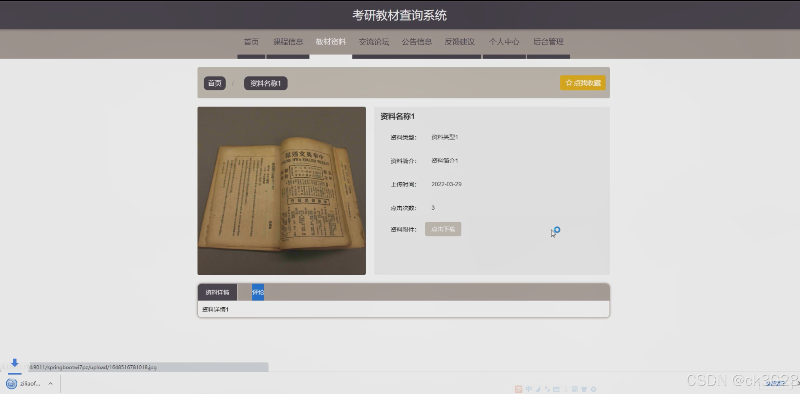Open the 教材资料 navigation menu item

331,42
